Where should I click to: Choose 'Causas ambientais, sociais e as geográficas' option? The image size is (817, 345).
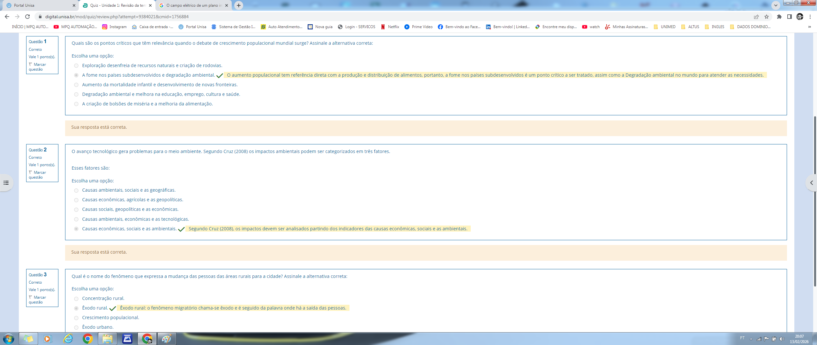[x=76, y=190]
